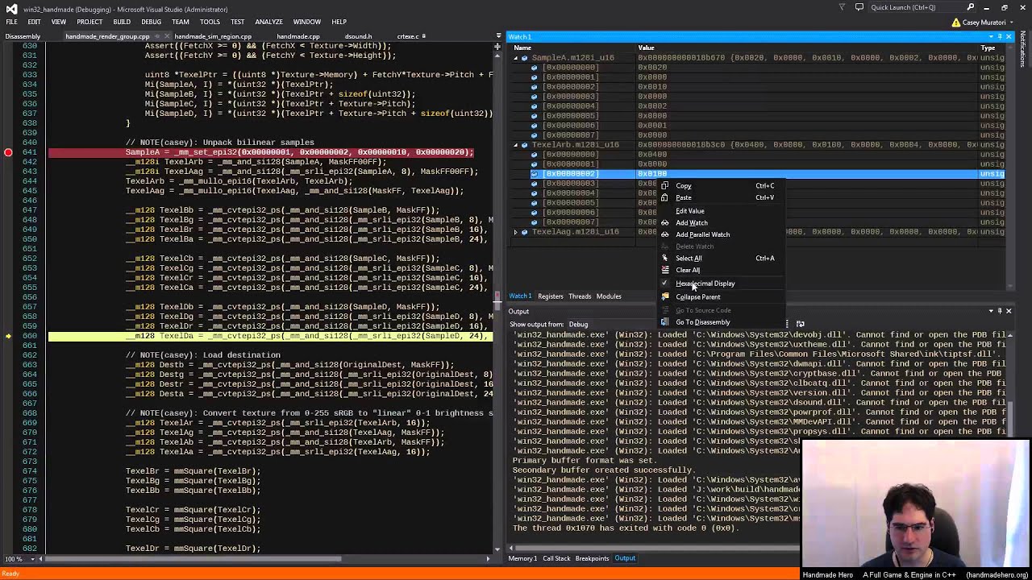Click the Clear All list icon
The image size is (1032, 580).
click(665, 271)
